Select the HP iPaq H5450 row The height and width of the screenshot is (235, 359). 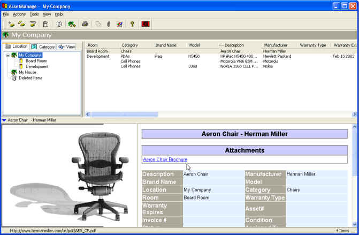(x=221, y=56)
